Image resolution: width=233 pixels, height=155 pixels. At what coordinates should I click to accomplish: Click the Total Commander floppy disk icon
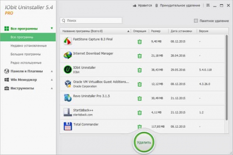(x=68, y=126)
